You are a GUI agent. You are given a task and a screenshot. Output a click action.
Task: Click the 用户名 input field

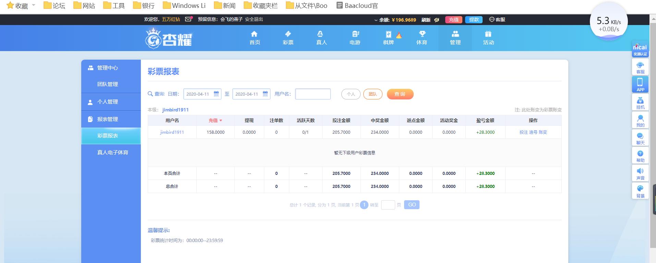click(313, 94)
